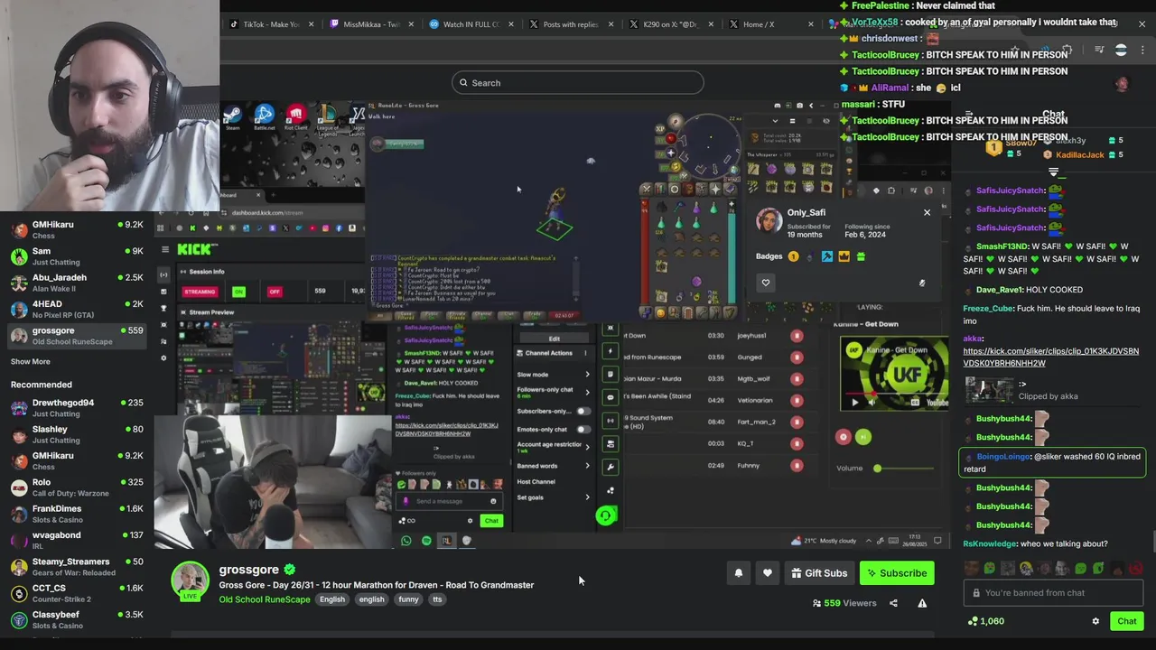Expand Banned words option arrow
The height and width of the screenshot is (650, 1156).
pos(587,466)
